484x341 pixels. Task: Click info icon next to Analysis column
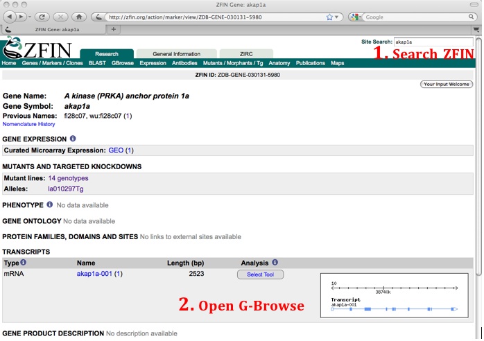point(275,263)
